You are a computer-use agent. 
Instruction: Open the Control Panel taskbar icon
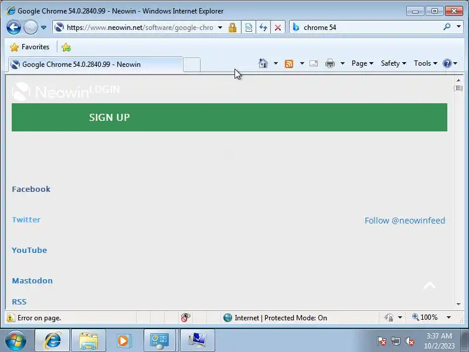159,340
